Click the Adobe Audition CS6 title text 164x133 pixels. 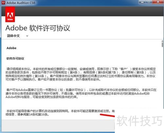(x=21, y=3)
